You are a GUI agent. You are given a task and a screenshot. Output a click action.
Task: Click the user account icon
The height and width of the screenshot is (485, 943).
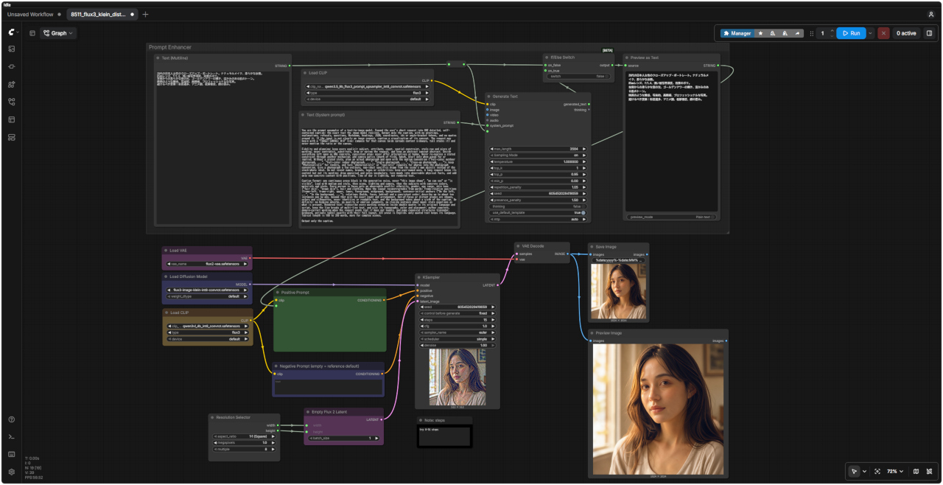click(931, 14)
